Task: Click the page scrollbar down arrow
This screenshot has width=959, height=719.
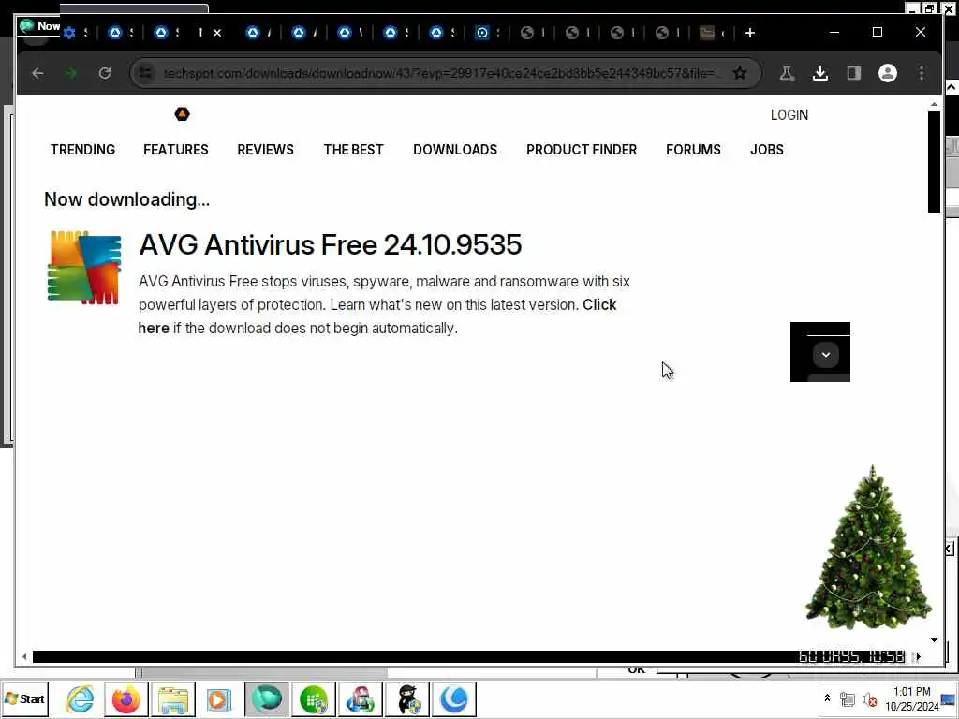Action: (x=934, y=640)
